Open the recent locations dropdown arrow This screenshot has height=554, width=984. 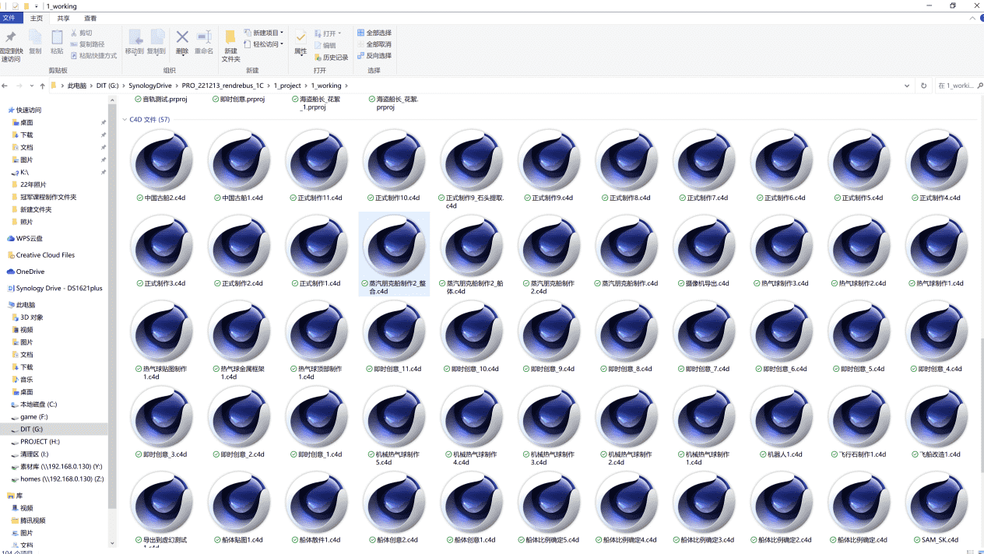[30, 86]
